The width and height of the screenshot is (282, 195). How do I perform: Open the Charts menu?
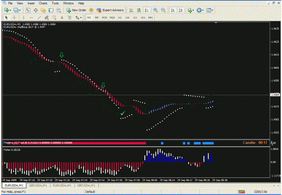click(43, 3)
